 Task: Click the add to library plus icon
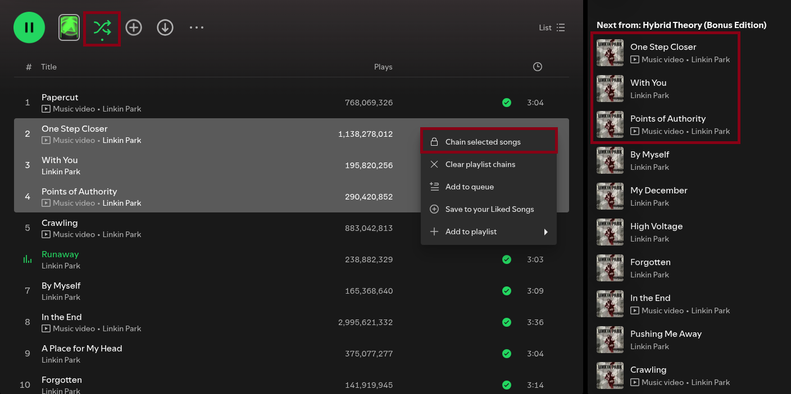click(134, 27)
